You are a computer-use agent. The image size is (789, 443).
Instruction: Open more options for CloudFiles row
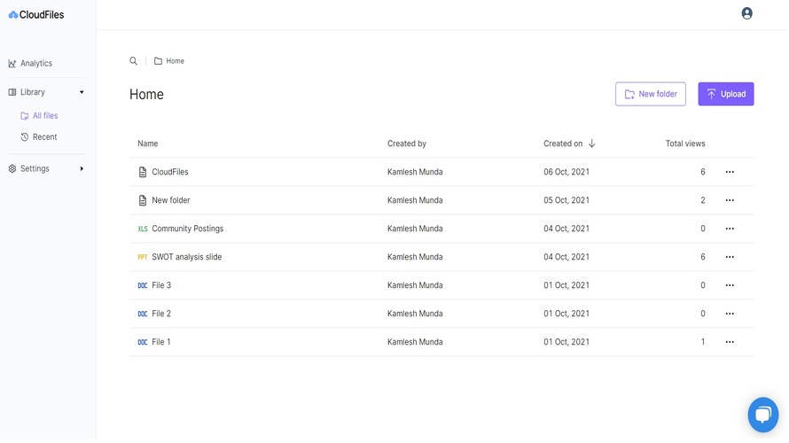pyautogui.click(x=730, y=172)
